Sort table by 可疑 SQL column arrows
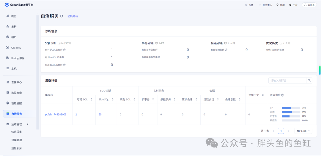Screen dimensions: 321x156 coord(91,99)
